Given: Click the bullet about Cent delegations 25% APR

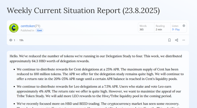Looking at the screenshot, I should click(100, 74).
